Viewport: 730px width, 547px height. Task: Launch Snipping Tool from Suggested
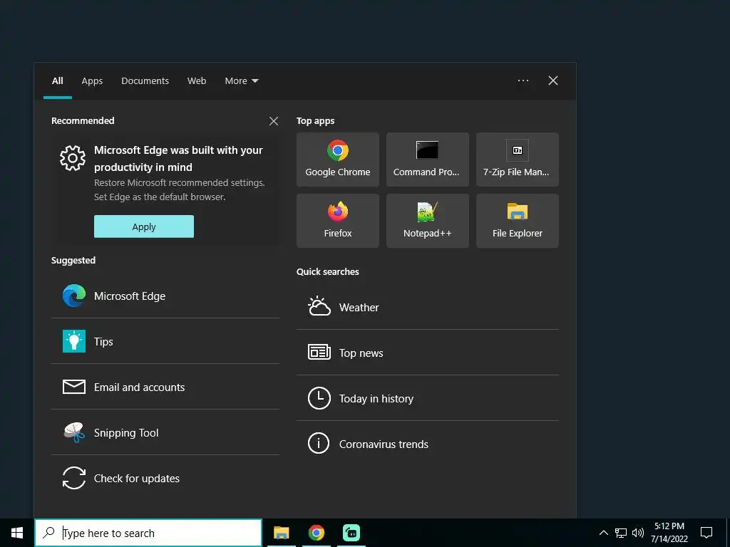pos(165,432)
